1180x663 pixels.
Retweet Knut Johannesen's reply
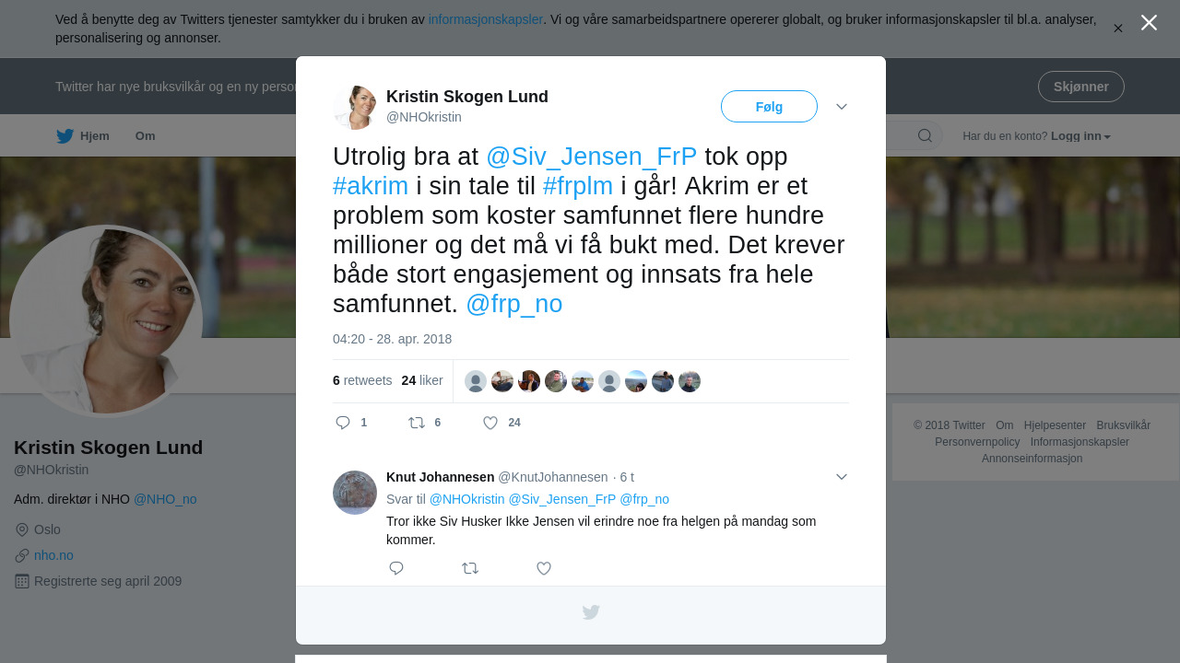[x=470, y=568]
